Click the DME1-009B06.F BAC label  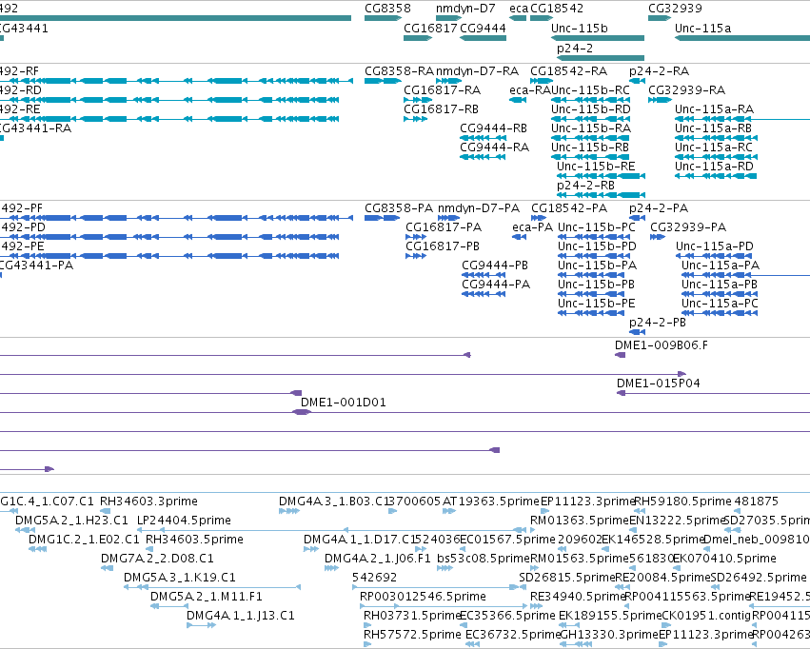662,345
